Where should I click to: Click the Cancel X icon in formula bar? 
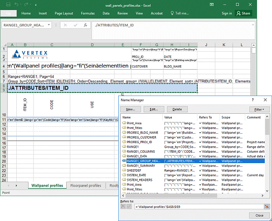coord(66,25)
